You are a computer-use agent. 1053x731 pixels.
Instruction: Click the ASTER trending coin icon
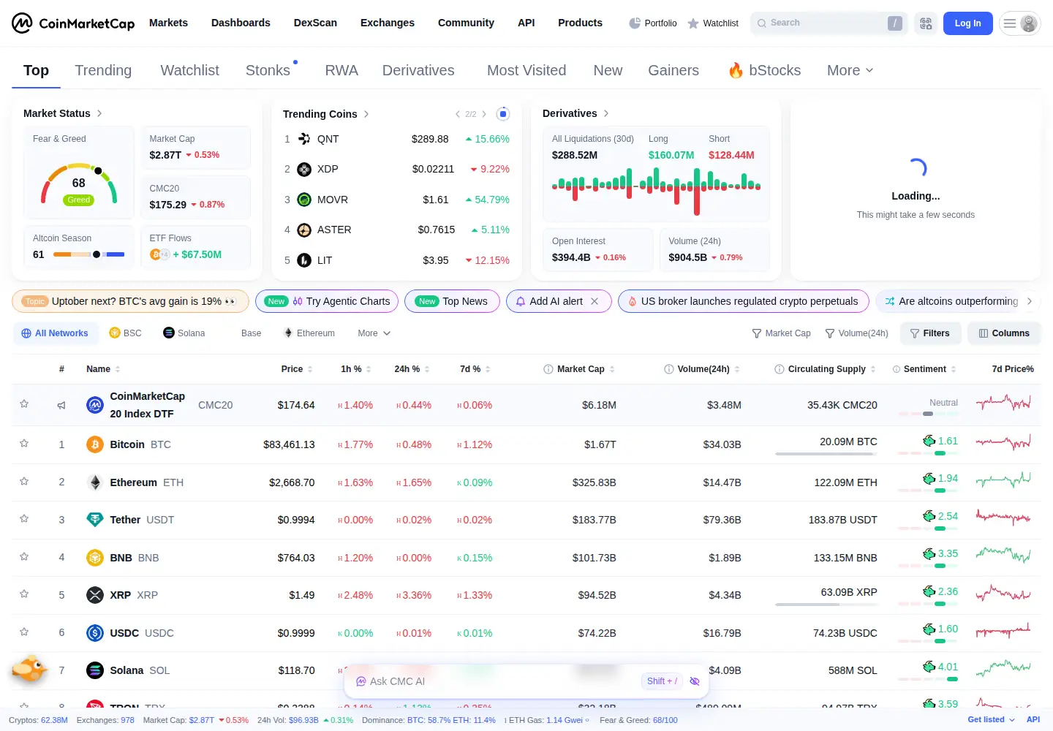(x=304, y=230)
